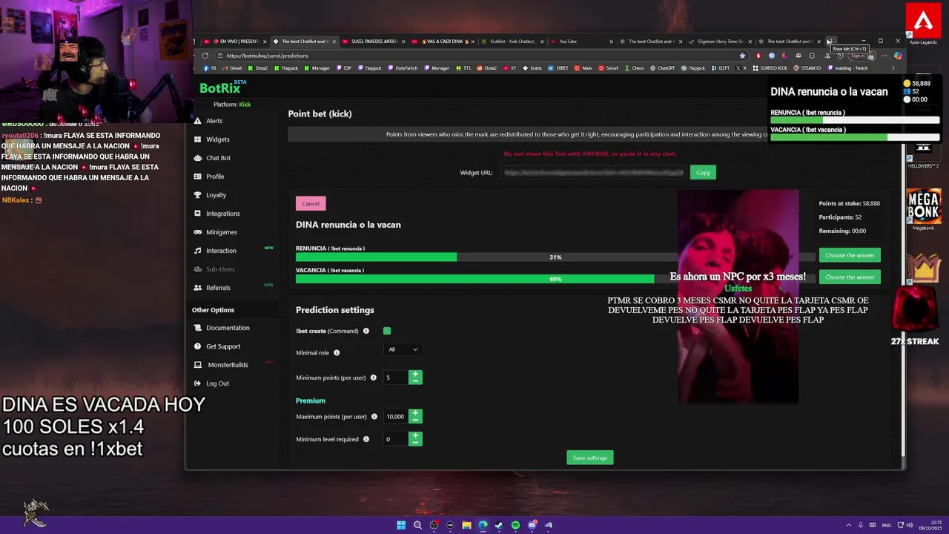The width and height of the screenshot is (949, 534).
Task: Copy the widget URL
Action: pos(703,173)
